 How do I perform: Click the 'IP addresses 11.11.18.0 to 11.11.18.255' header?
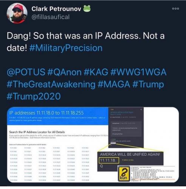click(46, 113)
